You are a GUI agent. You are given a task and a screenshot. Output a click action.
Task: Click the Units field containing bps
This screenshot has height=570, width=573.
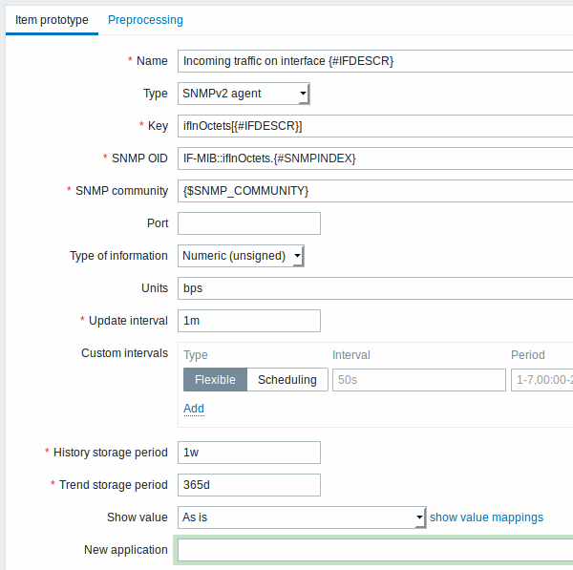(x=375, y=288)
